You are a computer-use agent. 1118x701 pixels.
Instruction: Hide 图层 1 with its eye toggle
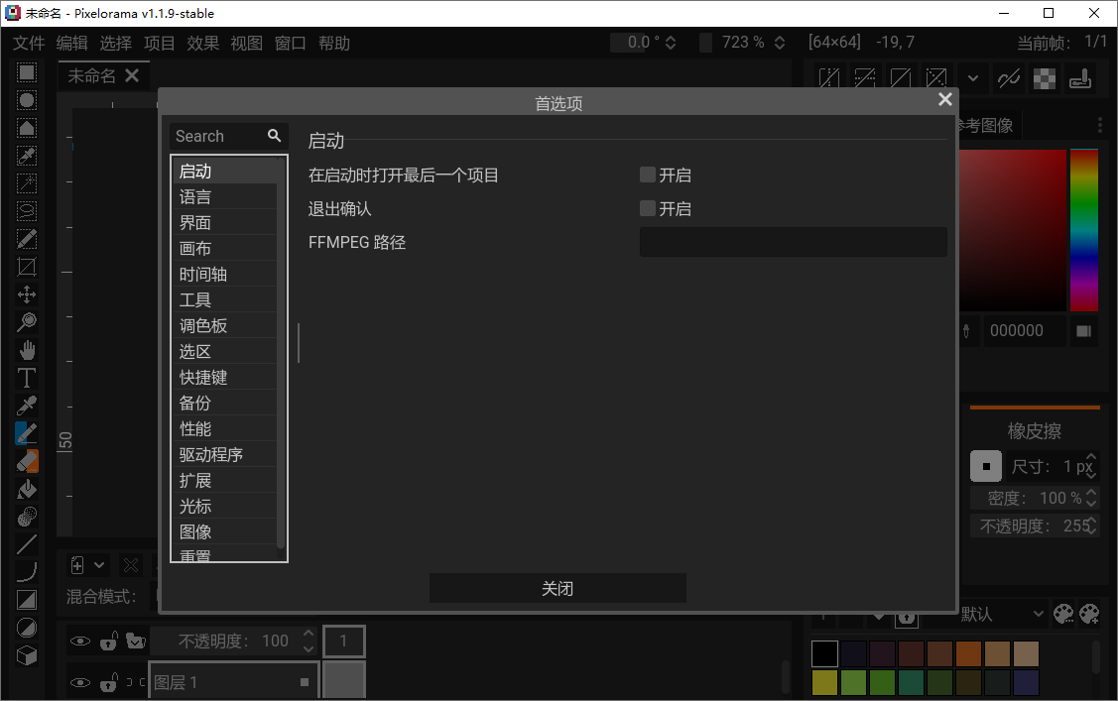click(79, 682)
